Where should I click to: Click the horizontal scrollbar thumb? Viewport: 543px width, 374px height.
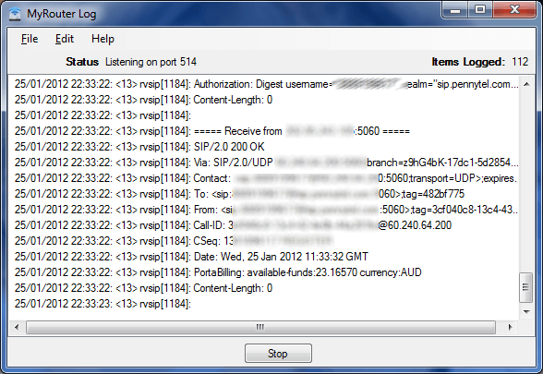pyautogui.click(x=260, y=327)
